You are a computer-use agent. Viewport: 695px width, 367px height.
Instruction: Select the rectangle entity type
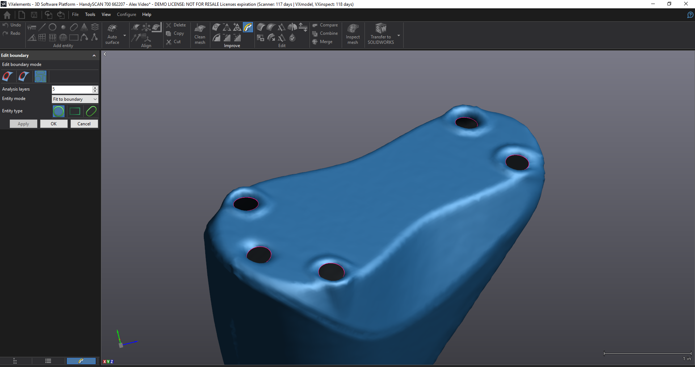[x=75, y=111]
